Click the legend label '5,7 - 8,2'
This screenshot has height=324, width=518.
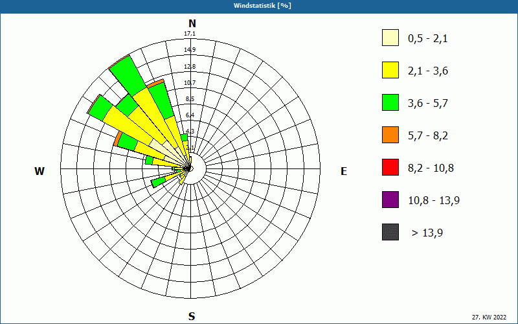point(428,136)
